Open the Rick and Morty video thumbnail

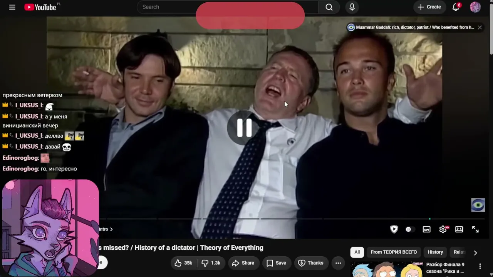click(387, 269)
